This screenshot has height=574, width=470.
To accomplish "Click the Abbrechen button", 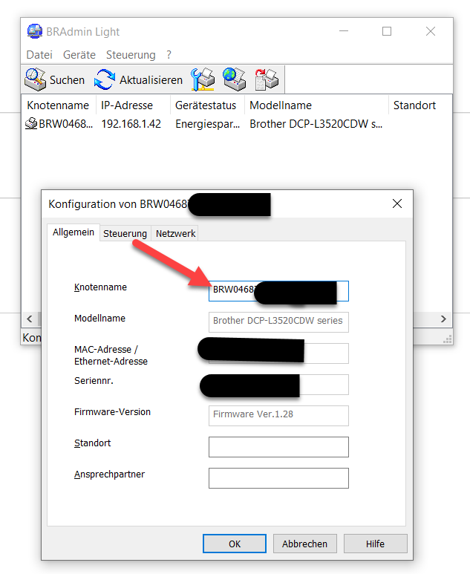I will click(x=304, y=544).
